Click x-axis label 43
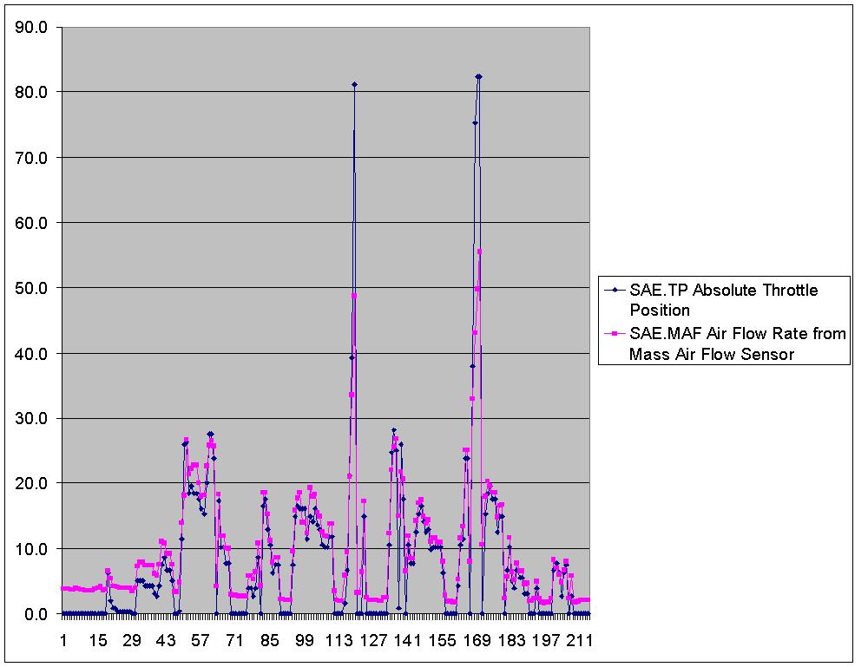 point(166,640)
